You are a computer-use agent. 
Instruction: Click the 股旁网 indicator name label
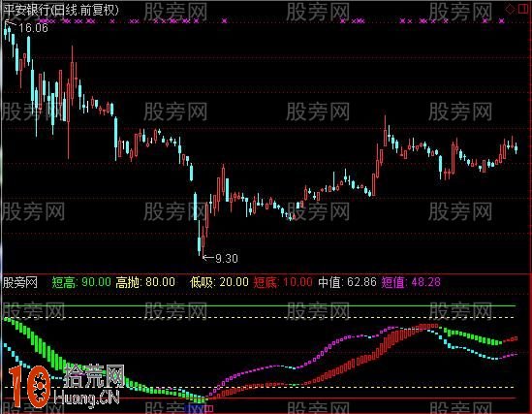point(19,282)
